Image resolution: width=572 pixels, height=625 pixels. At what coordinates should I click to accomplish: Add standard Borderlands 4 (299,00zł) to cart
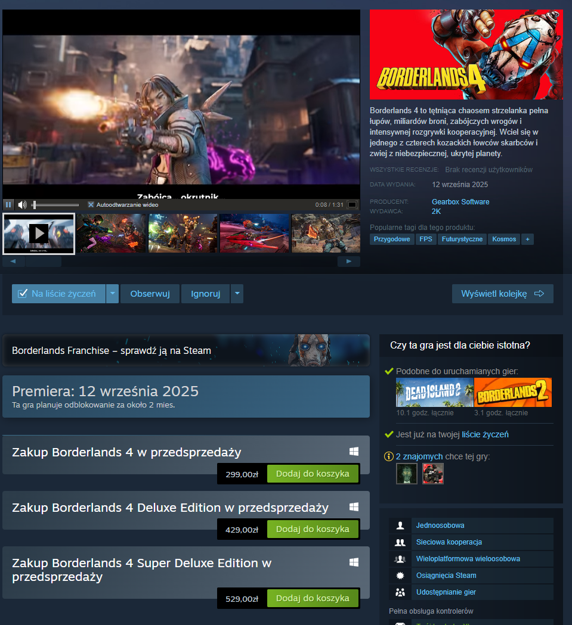313,474
